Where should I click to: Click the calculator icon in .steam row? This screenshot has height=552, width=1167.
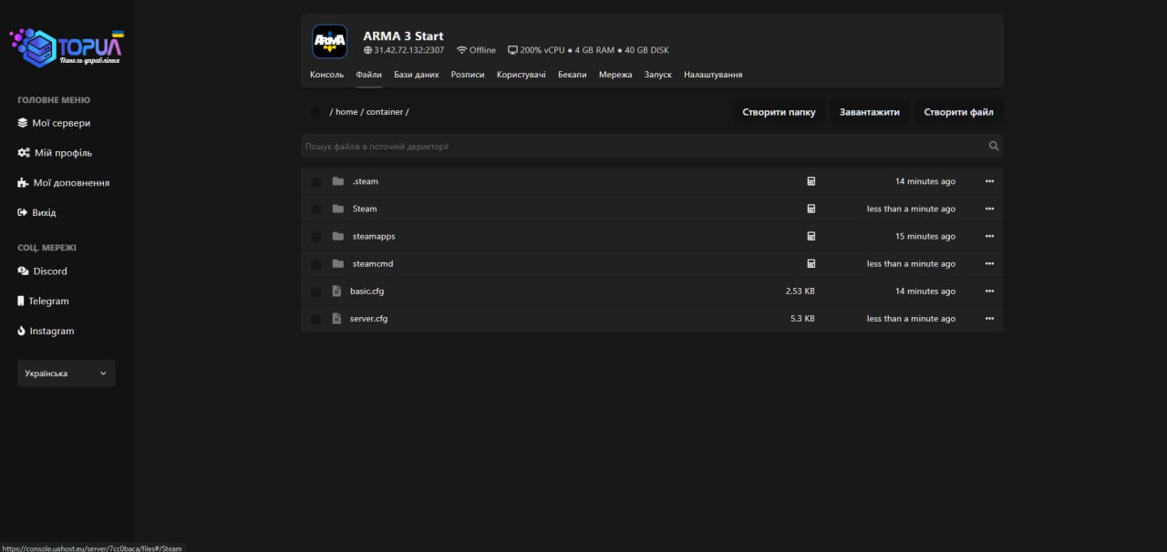pyautogui.click(x=811, y=181)
